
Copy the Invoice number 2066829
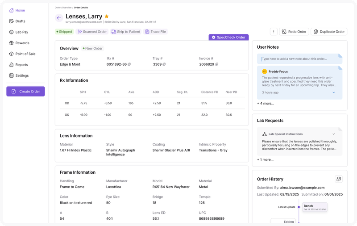pyautogui.click(x=216, y=64)
